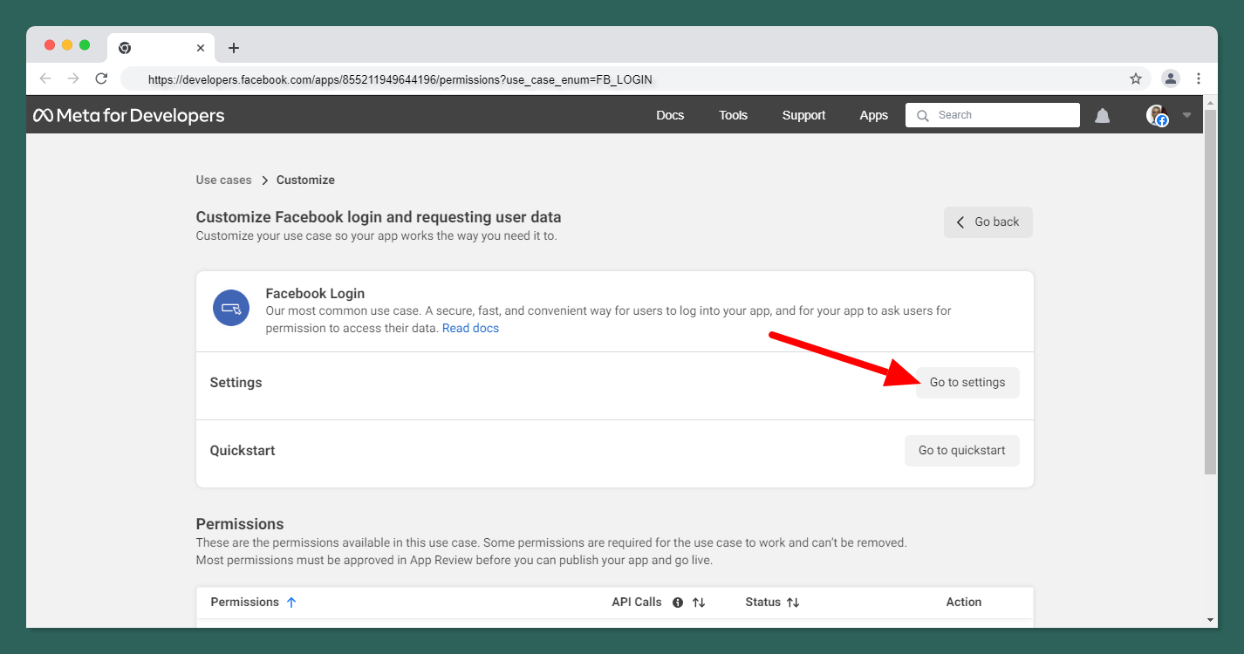Sort the table by API Calls arrows
This screenshot has width=1244, height=654.
click(699, 603)
